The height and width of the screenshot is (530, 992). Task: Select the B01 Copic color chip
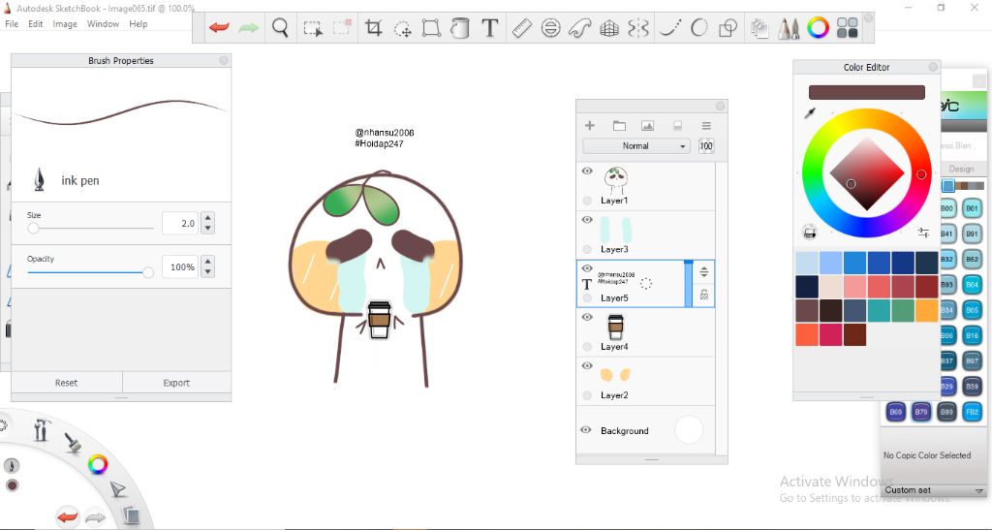pos(972,208)
